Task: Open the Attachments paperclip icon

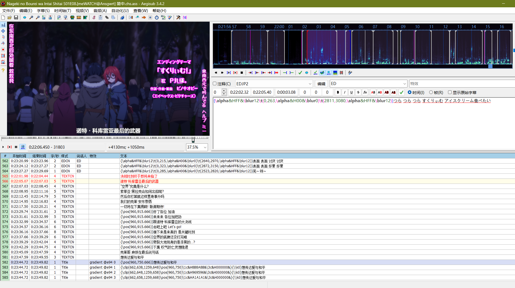Action: [x=107, y=17]
